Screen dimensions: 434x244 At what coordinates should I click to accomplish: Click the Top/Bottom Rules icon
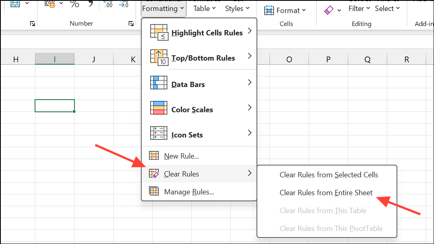click(x=159, y=58)
